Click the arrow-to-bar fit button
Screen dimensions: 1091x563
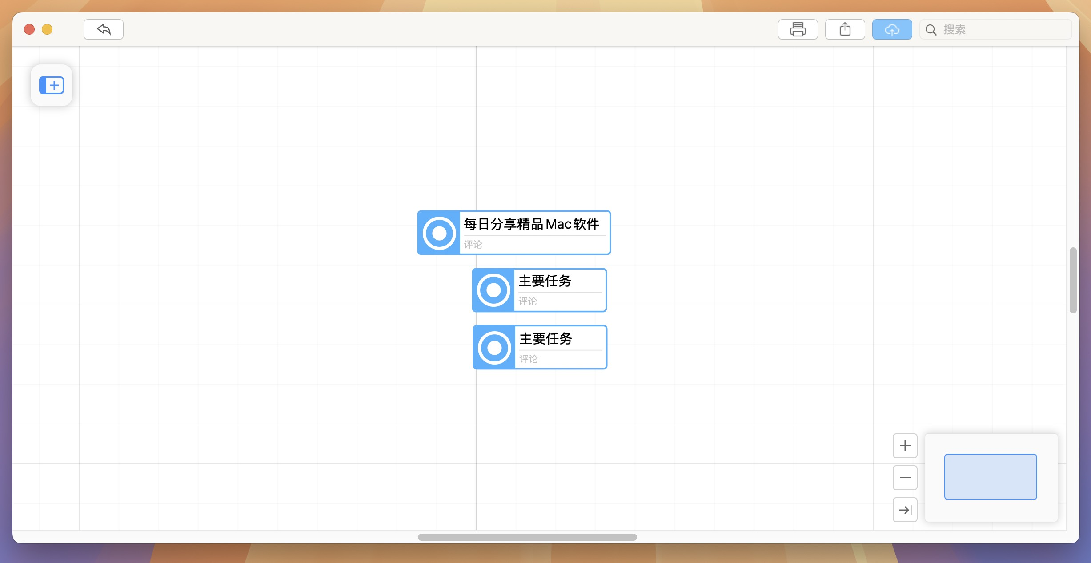905,510
